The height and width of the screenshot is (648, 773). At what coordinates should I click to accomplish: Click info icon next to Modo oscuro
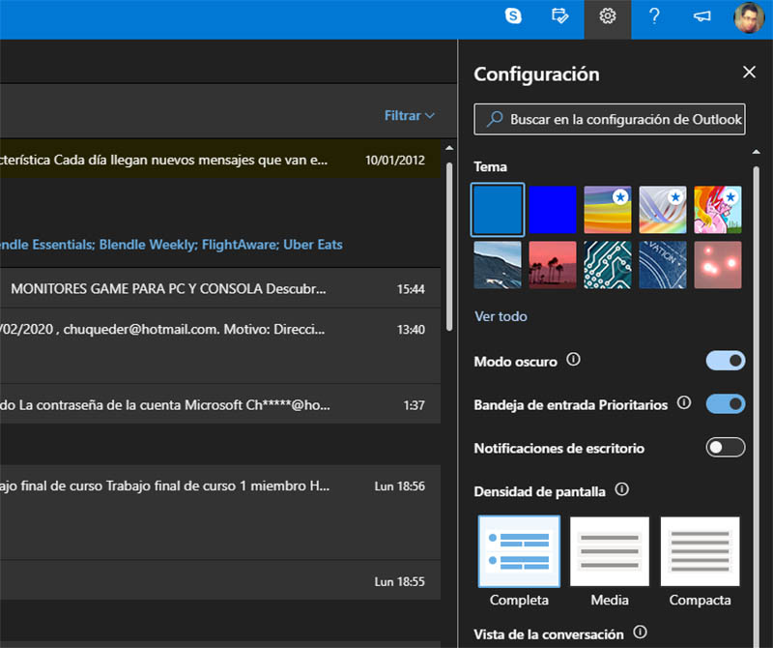pyautogui.click(x=573, y=360)
